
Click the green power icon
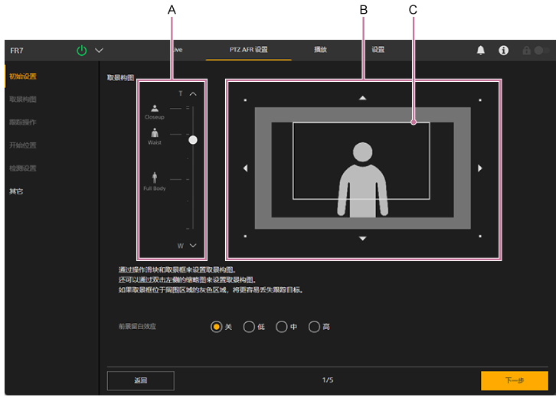(82, 51)
